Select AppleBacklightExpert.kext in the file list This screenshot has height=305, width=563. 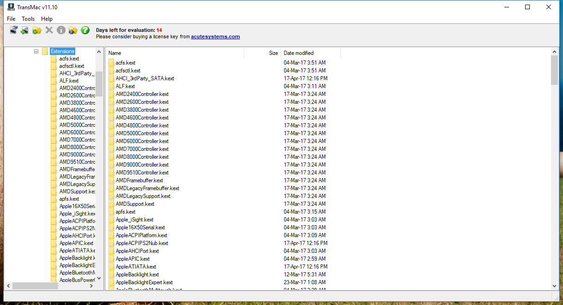144,282
